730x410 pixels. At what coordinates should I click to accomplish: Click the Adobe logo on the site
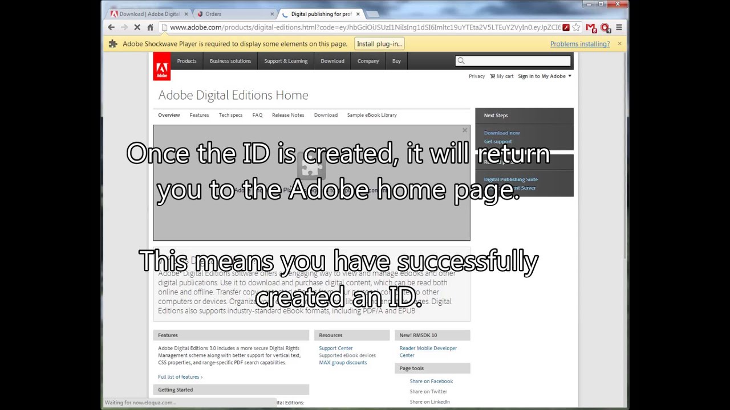[x=162, y=67]
